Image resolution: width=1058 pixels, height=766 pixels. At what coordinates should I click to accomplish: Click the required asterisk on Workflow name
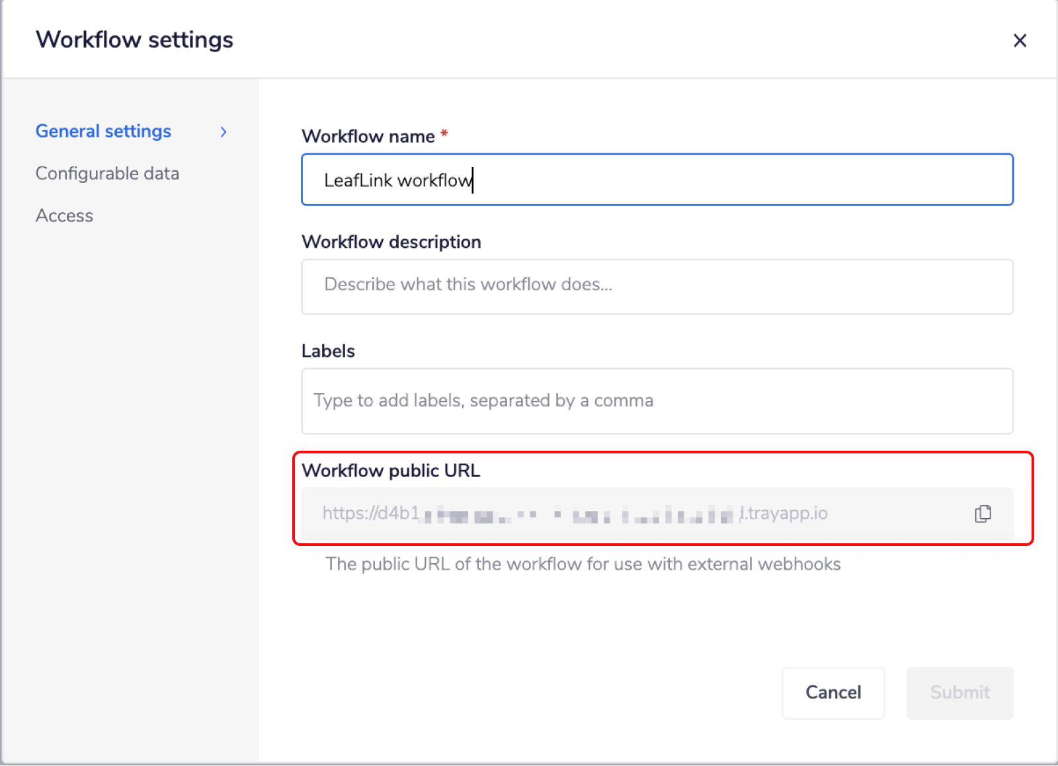(444, 134)
